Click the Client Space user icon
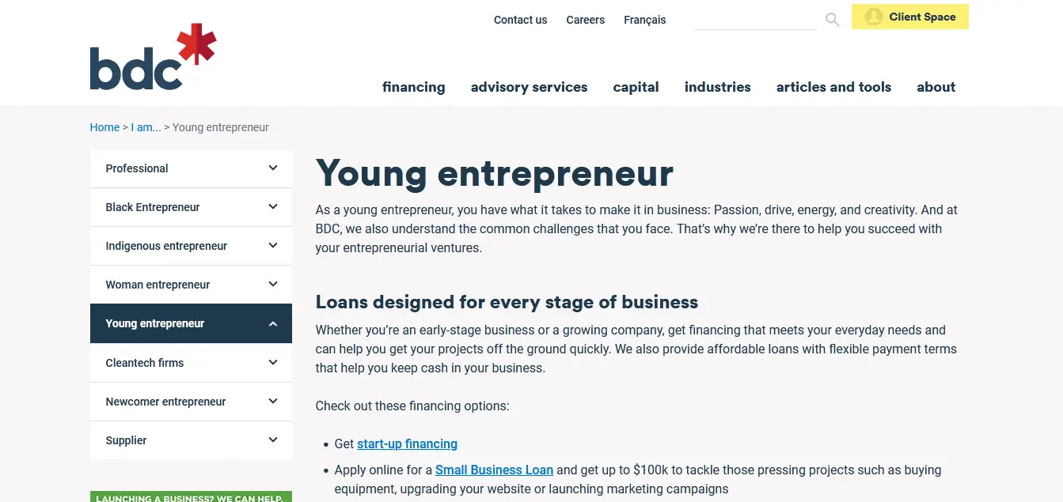Viewport: 1063px width, 502px height. (x=874, y=17)
